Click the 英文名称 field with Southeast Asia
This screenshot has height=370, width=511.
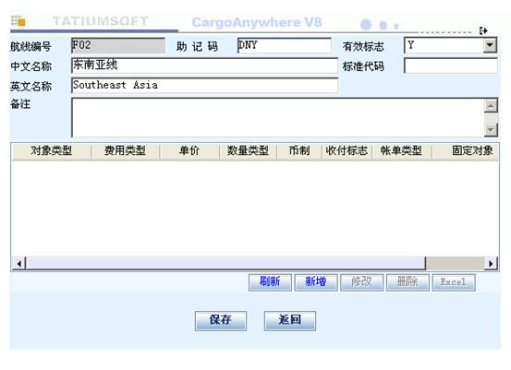[204, 85]
